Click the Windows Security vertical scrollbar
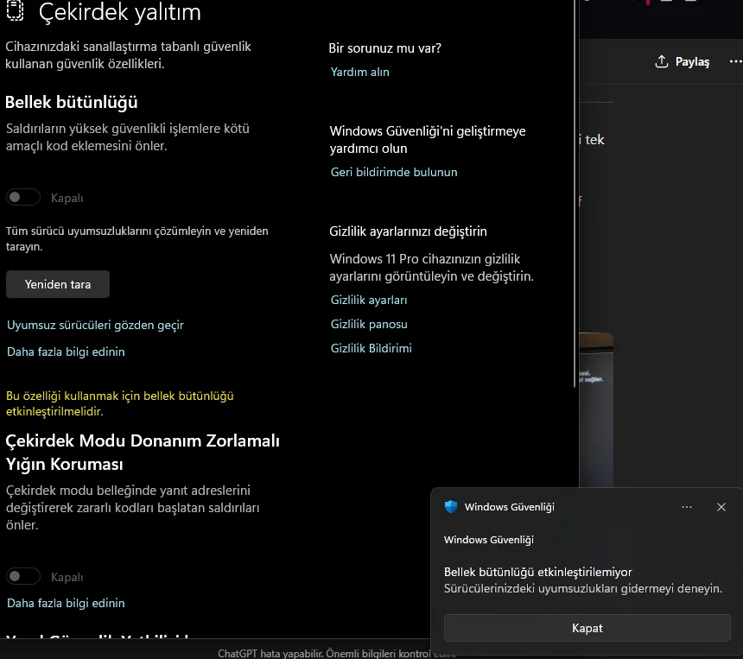The width and height of the screenshot is (743, 659). pos(575,194)
